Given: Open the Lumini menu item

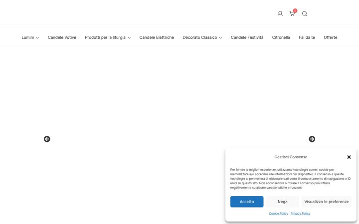Looking at the screenshot, I should coord(28,37).
